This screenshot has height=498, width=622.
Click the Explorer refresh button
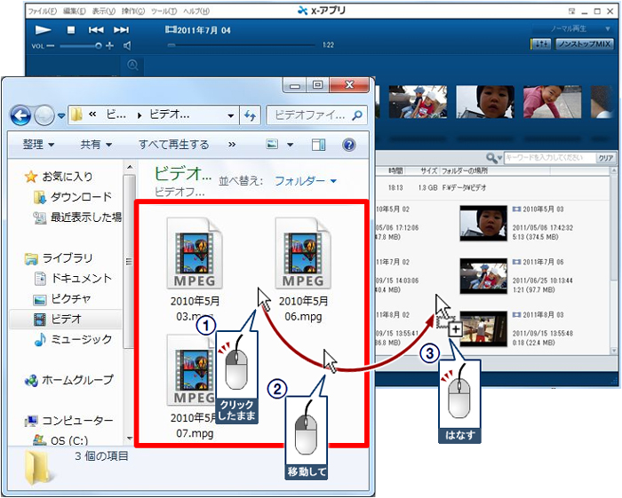tap(250, 115)
